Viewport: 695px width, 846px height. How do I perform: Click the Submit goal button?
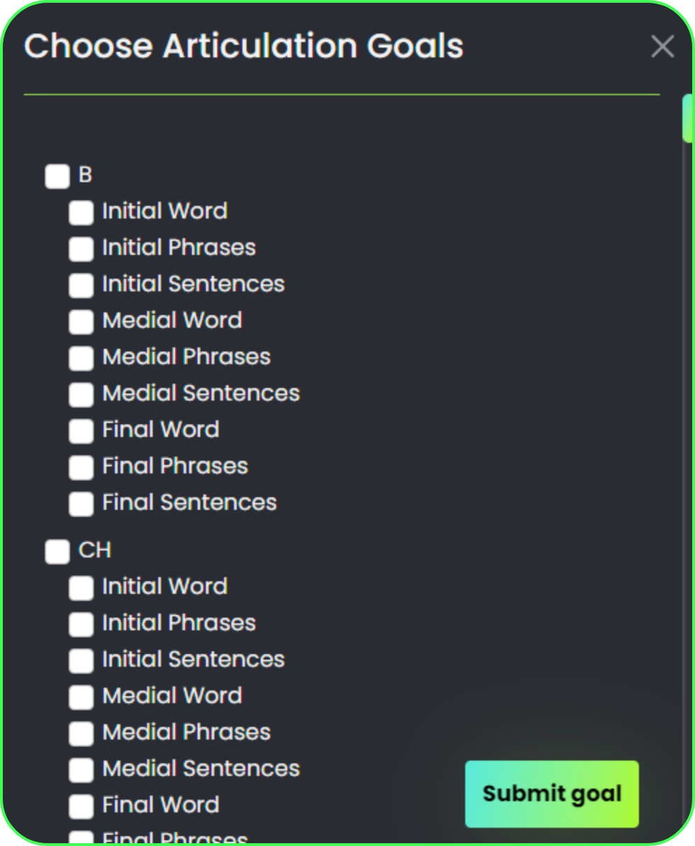click(x=552, y=794)
